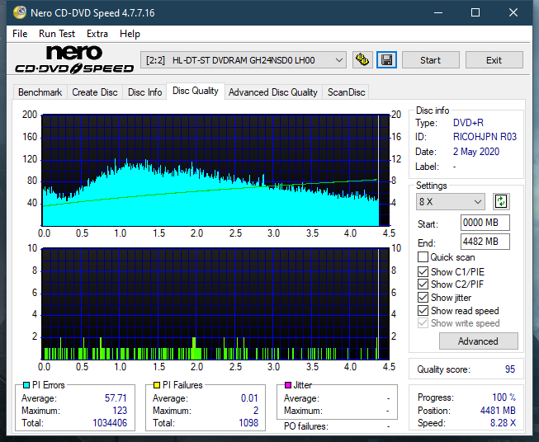539x442 pixels.
Task: Click the cyan PI Errors color swatch
Action: [26, 385]
